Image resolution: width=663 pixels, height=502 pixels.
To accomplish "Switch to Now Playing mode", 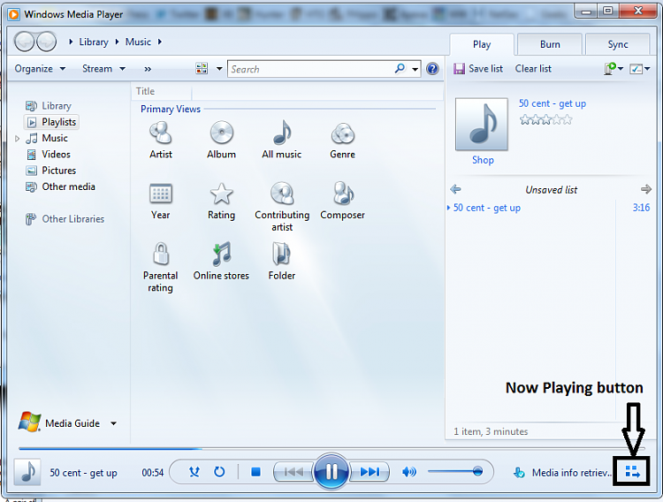I will pyautogui.click(x=632, y=471).
